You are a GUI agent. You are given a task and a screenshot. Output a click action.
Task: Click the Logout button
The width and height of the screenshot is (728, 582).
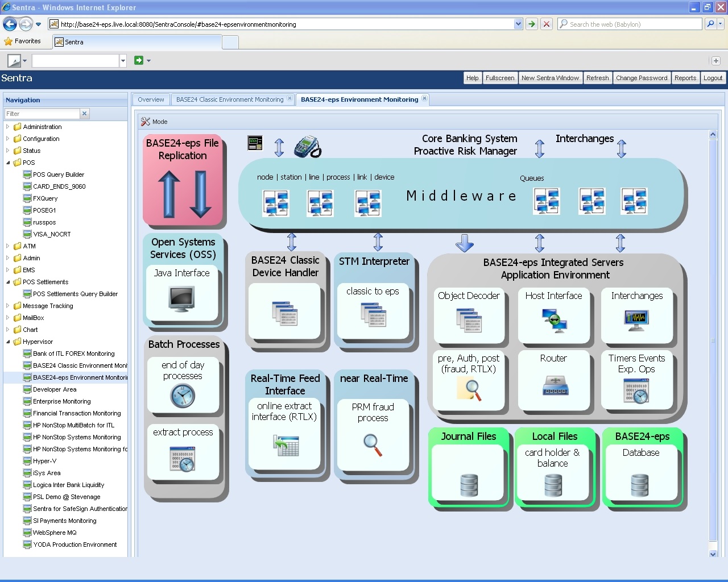coord(713,78)
